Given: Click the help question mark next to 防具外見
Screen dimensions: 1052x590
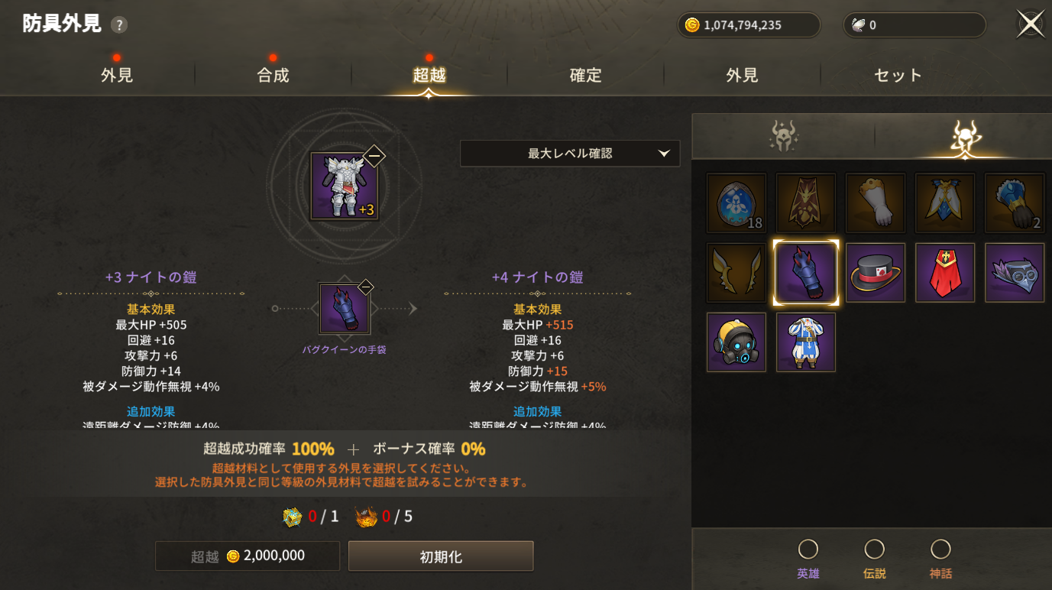Looking at the screenshot, I should coord(118,25).
